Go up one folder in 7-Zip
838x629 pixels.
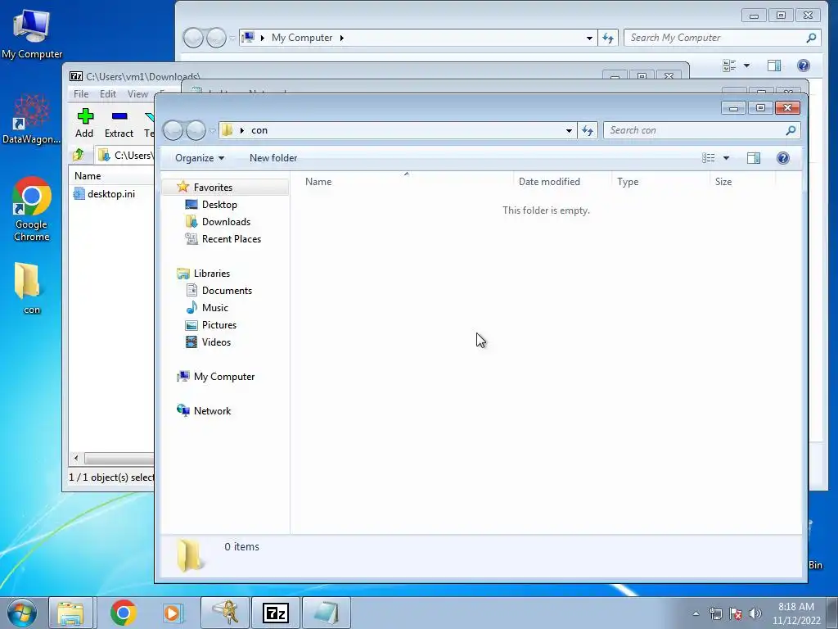pyautogui.click(x=79, y=155)
